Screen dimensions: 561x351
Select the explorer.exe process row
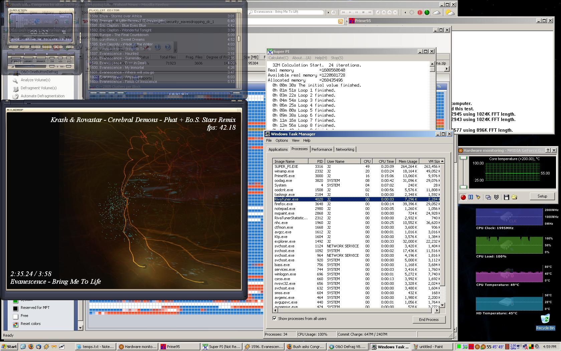[x=357, y=241]
